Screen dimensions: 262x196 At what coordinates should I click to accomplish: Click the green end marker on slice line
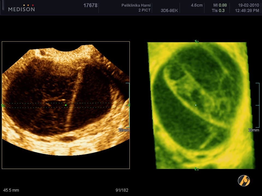[x=129, y=105]
